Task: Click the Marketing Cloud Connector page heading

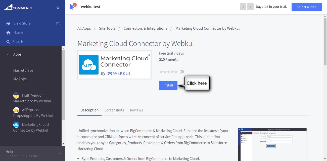Action: [x=136, y=44]
